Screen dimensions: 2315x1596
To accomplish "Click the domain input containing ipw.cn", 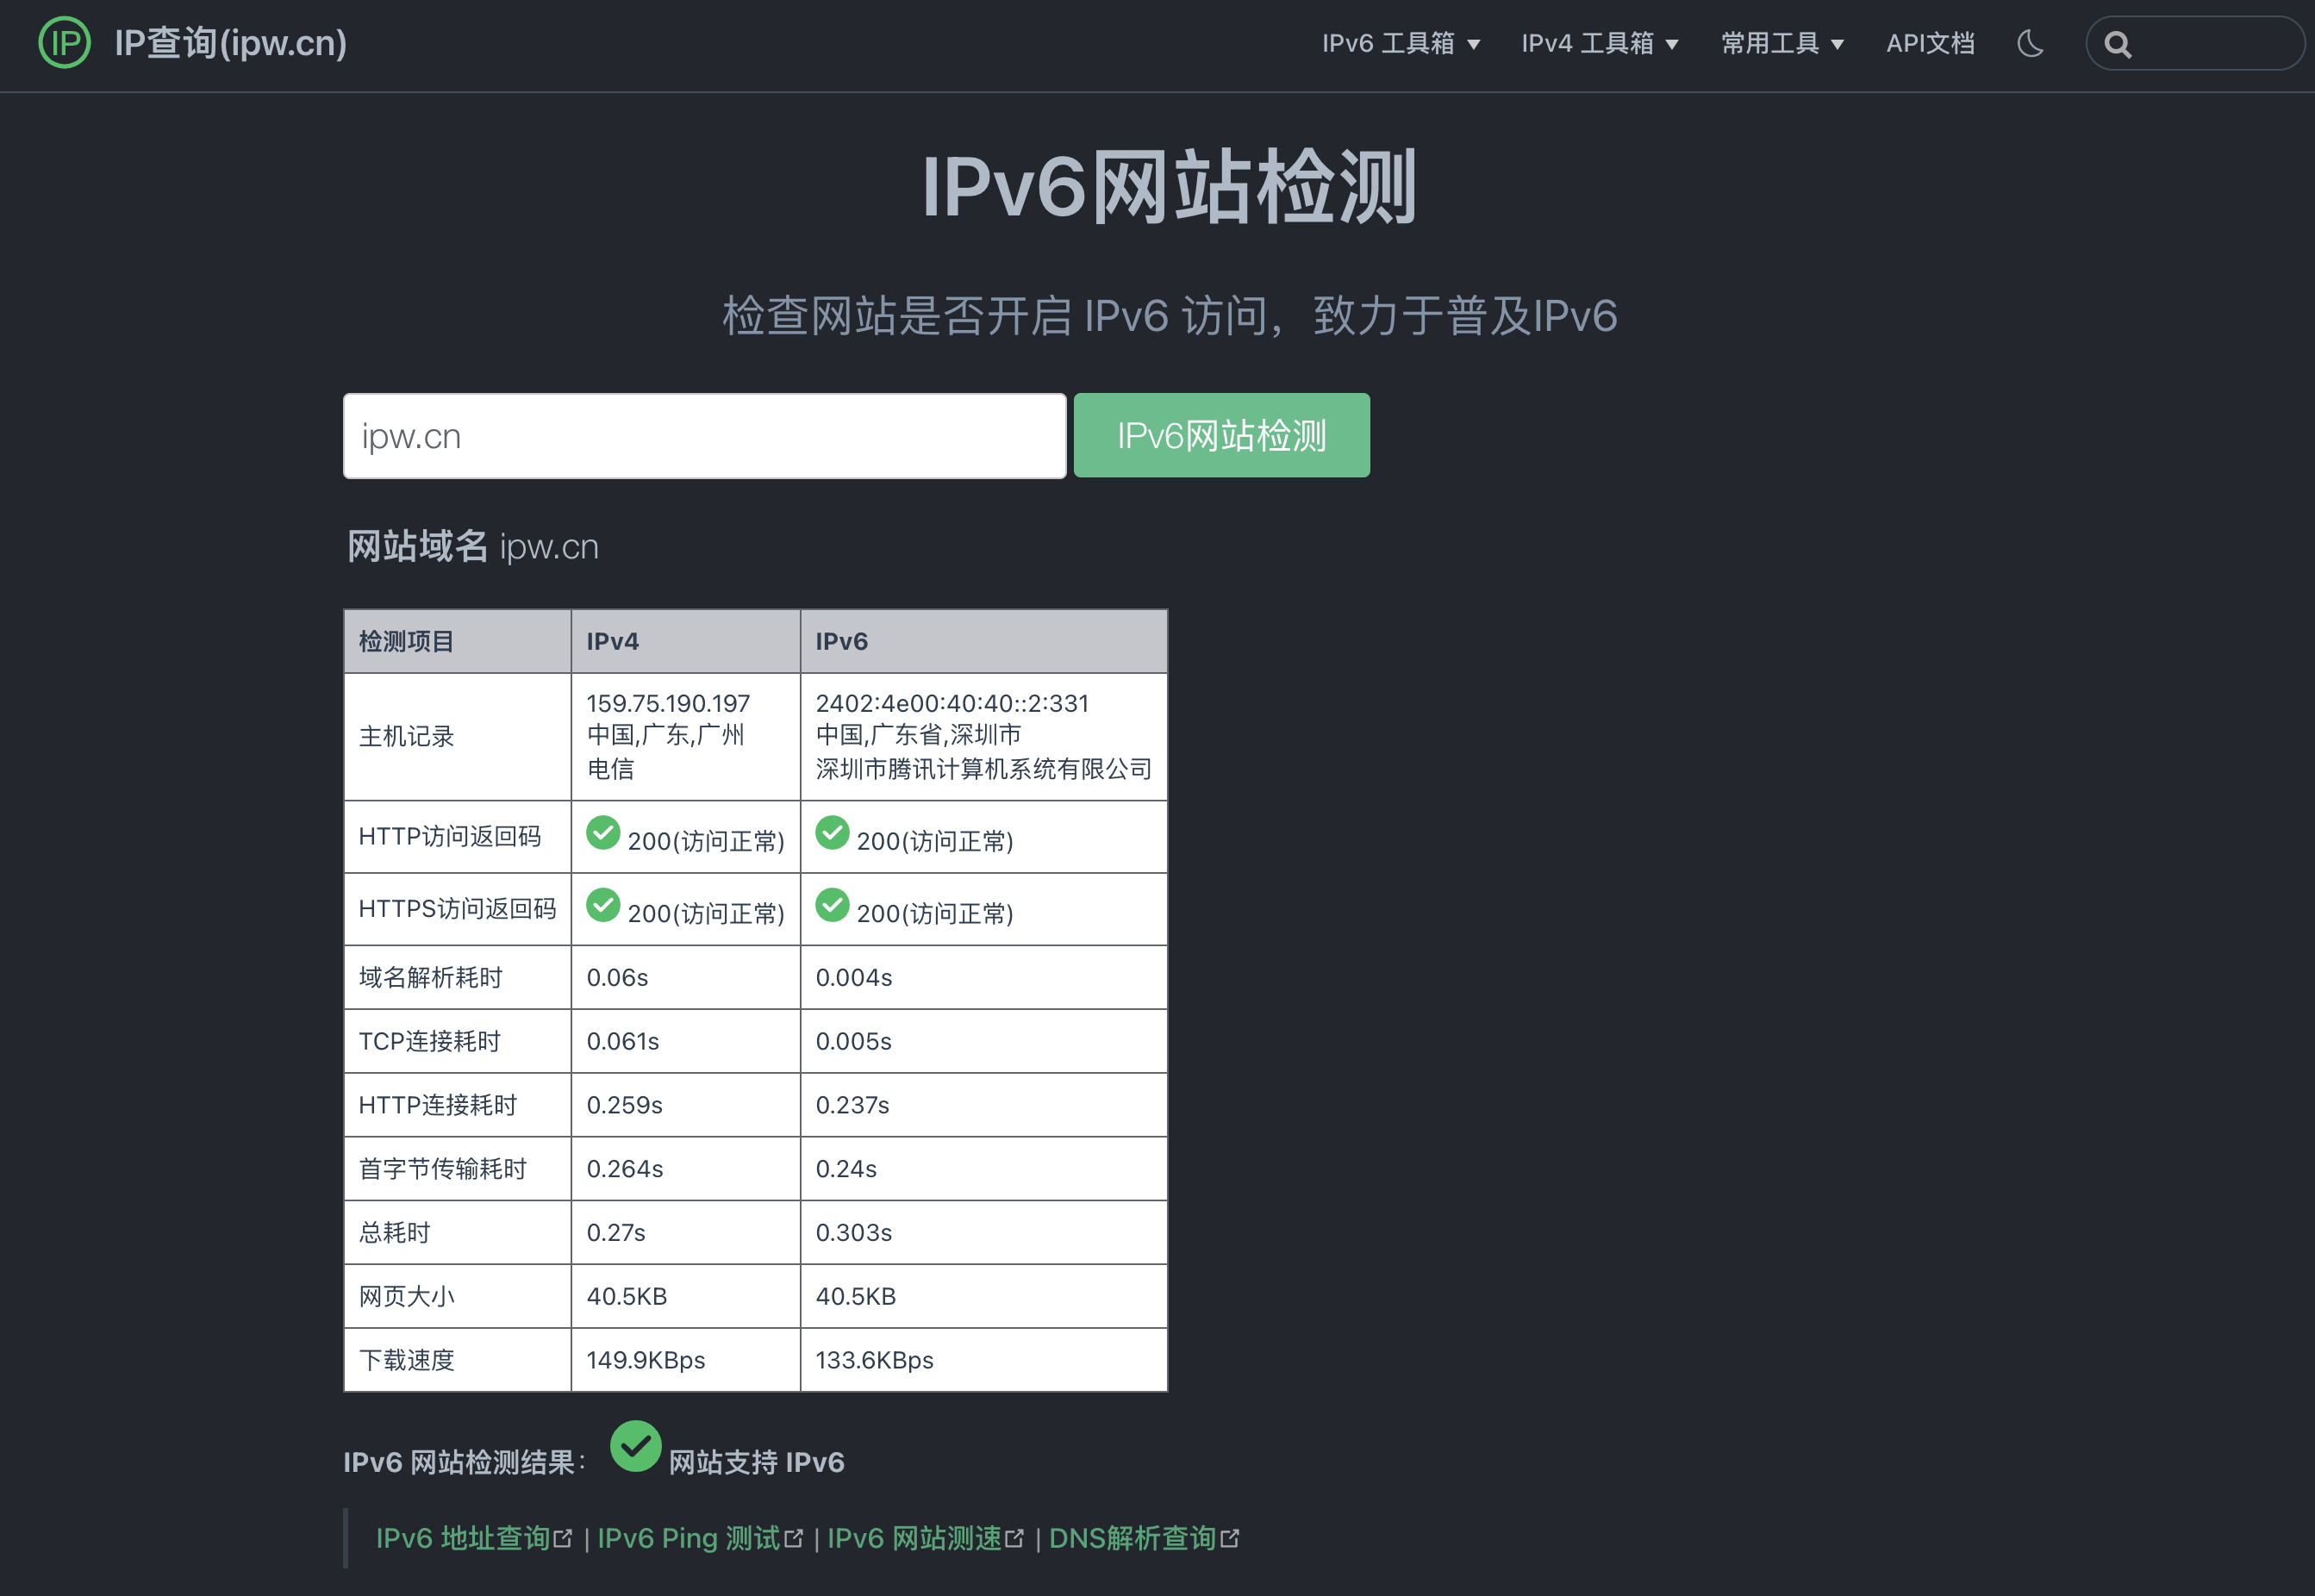I will pos(703,435).
